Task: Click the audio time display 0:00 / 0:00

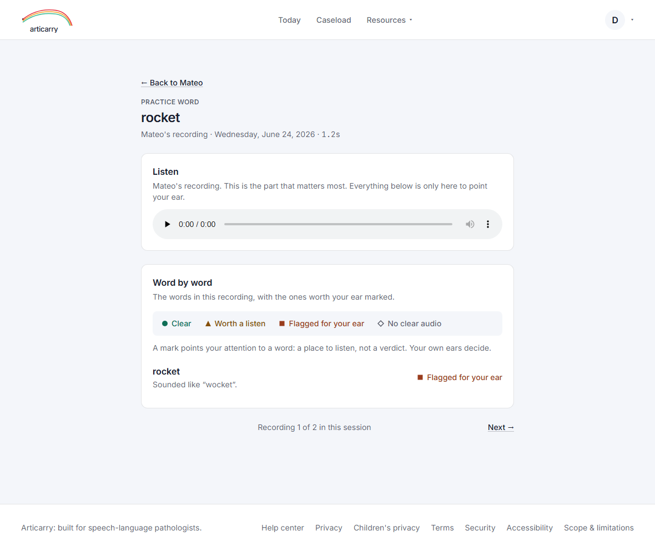Action: [197, 224]
